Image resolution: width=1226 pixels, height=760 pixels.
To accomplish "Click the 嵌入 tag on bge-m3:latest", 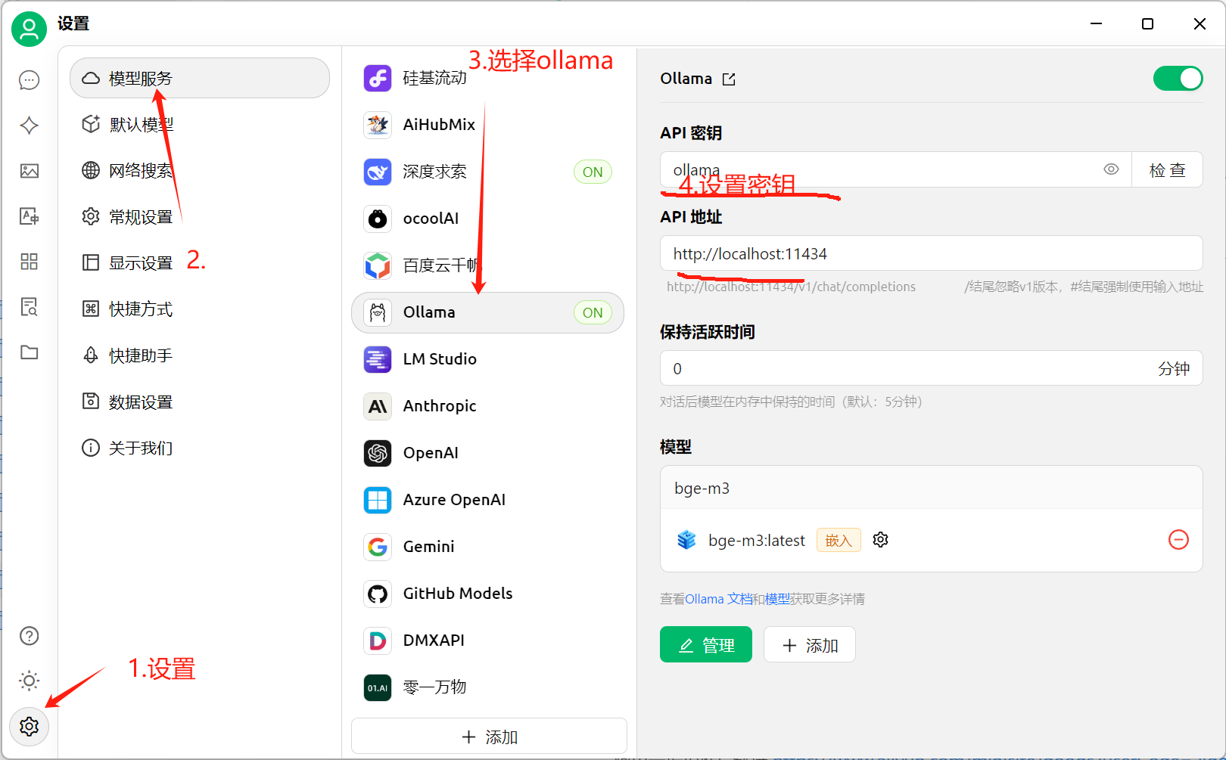I will point(839,540).
